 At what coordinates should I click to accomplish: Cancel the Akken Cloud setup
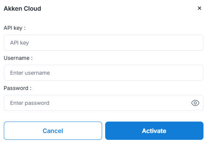tap(53, 131)
